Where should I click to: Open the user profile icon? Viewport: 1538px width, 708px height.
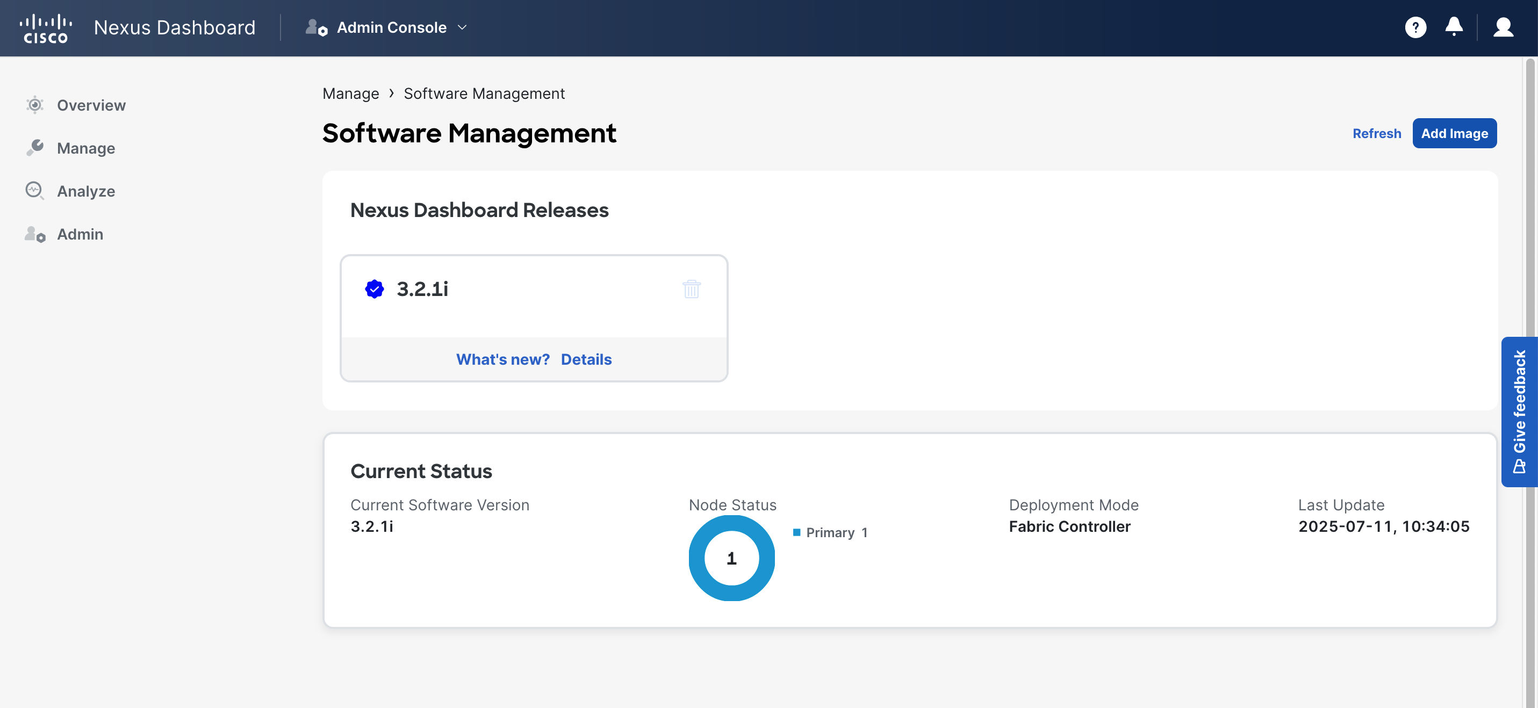point(1503,27)
